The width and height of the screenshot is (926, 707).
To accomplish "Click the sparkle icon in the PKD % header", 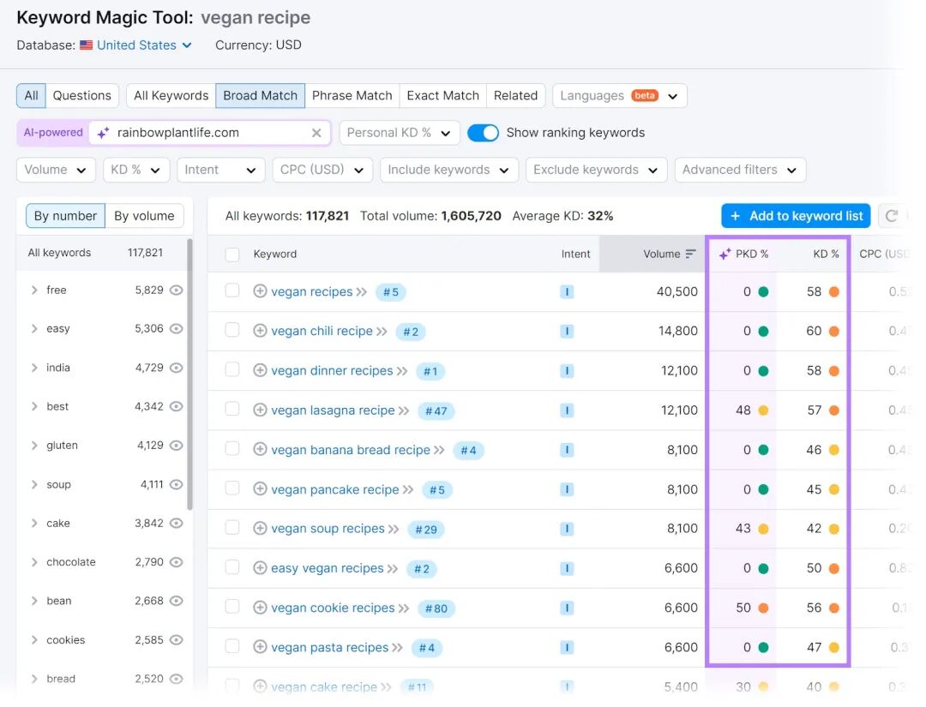I will point(725,255).
